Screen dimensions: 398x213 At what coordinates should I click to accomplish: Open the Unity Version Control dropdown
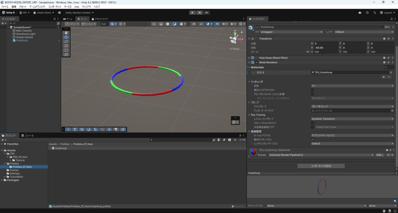click(79, 12)
